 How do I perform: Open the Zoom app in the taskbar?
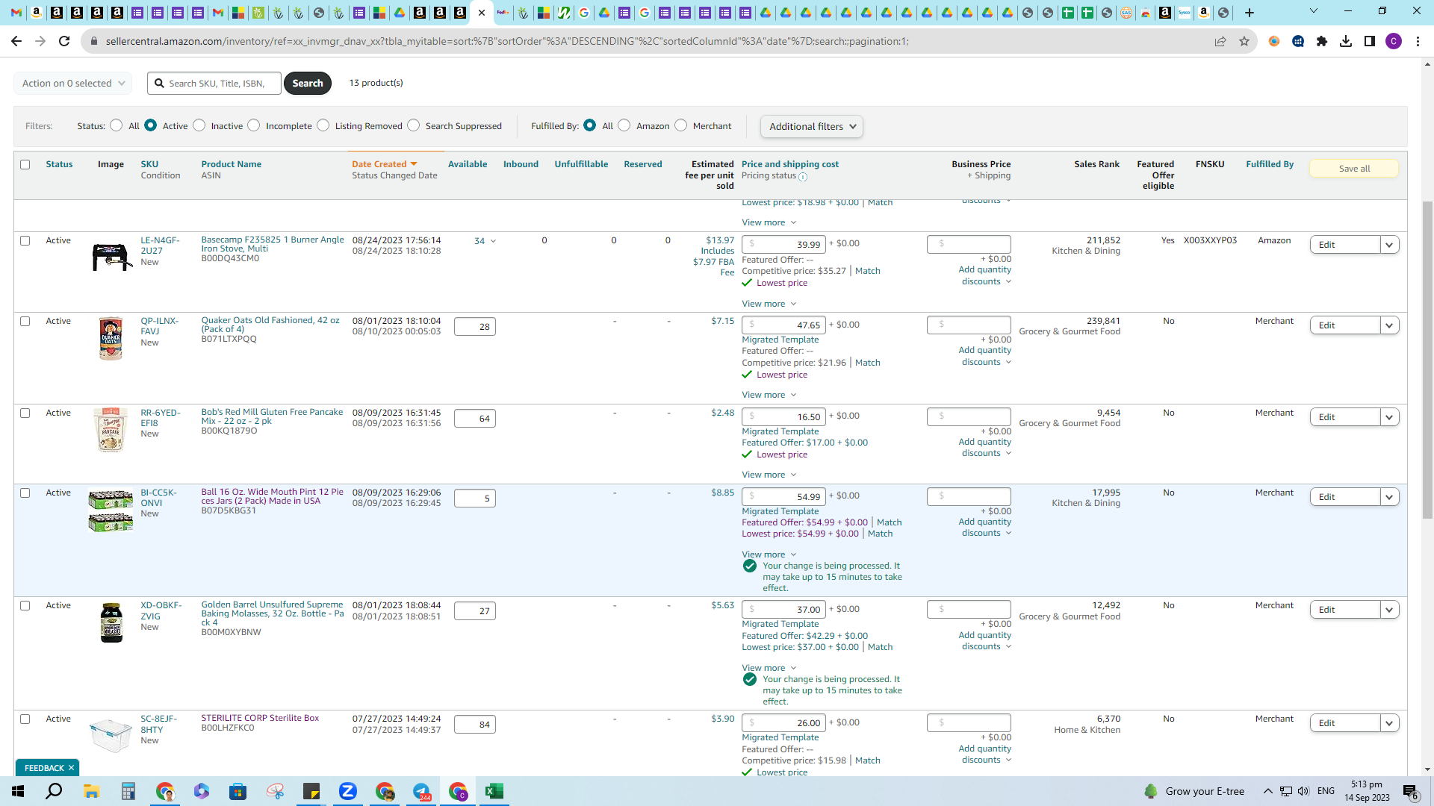pyautogui.click(x=347, y=791)
